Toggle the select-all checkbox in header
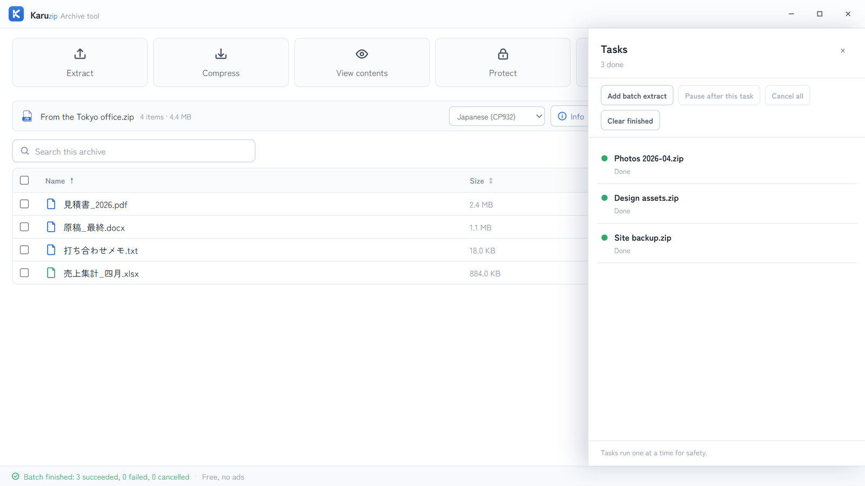The height and width of the screenshot is (486, 865). [x=24, y=180]
